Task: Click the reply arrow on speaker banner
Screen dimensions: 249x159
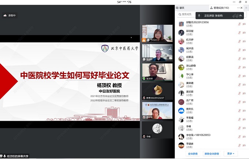Action: click(x=241, y=15)
